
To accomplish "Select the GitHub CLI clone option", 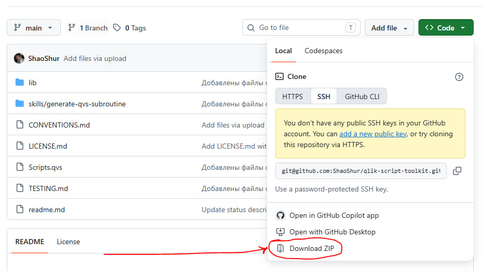I will tap(362, 97).
